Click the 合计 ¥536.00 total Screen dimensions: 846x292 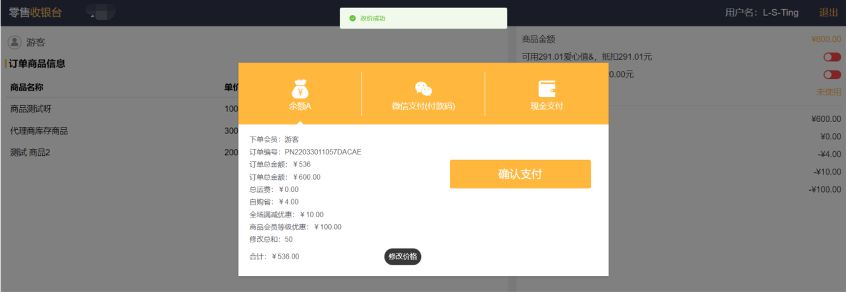tap(275, 257)
